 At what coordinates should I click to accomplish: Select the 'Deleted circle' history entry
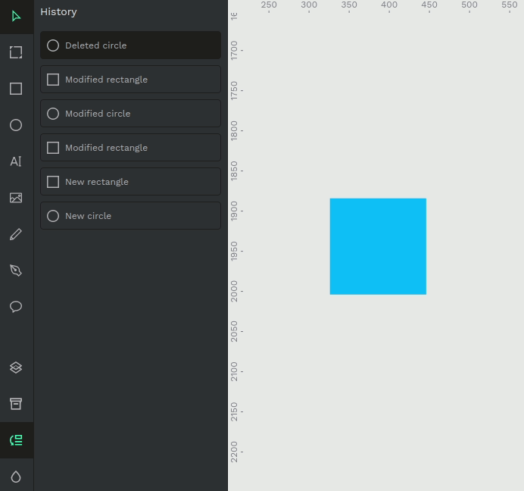[x=130, y=45]
